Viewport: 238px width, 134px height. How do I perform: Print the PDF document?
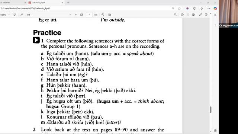click(182, 15)
